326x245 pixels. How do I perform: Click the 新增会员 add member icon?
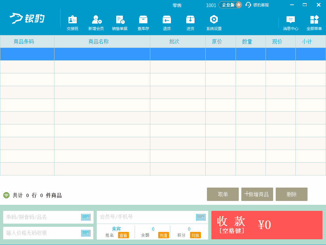pos(96,23)
